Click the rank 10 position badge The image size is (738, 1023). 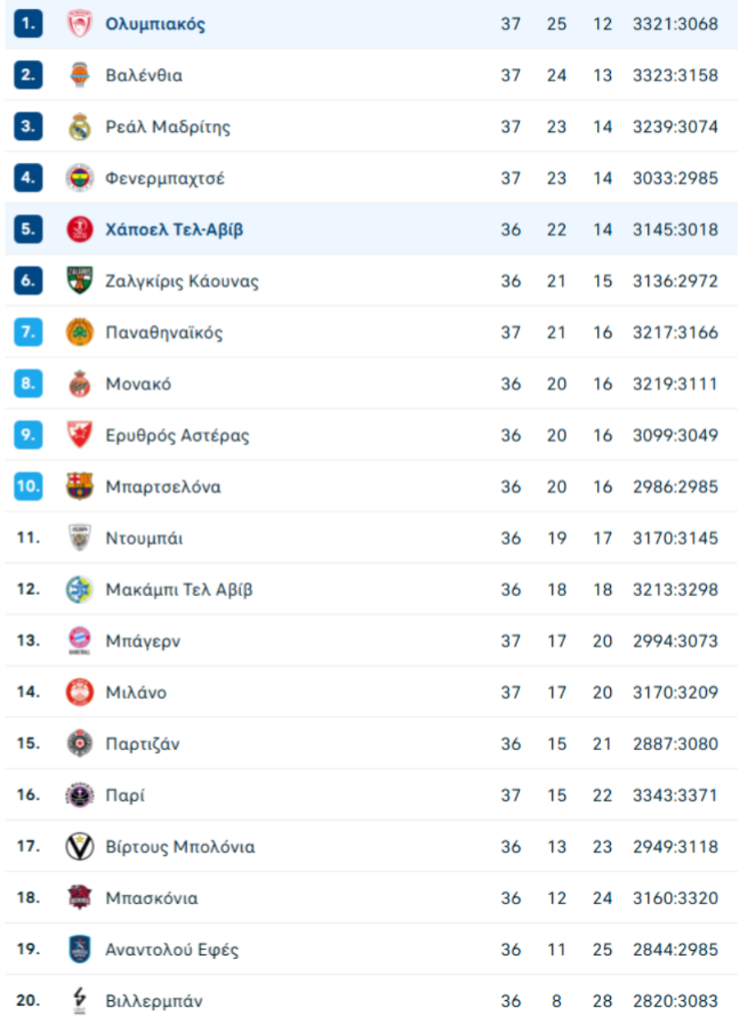[28, 487]
